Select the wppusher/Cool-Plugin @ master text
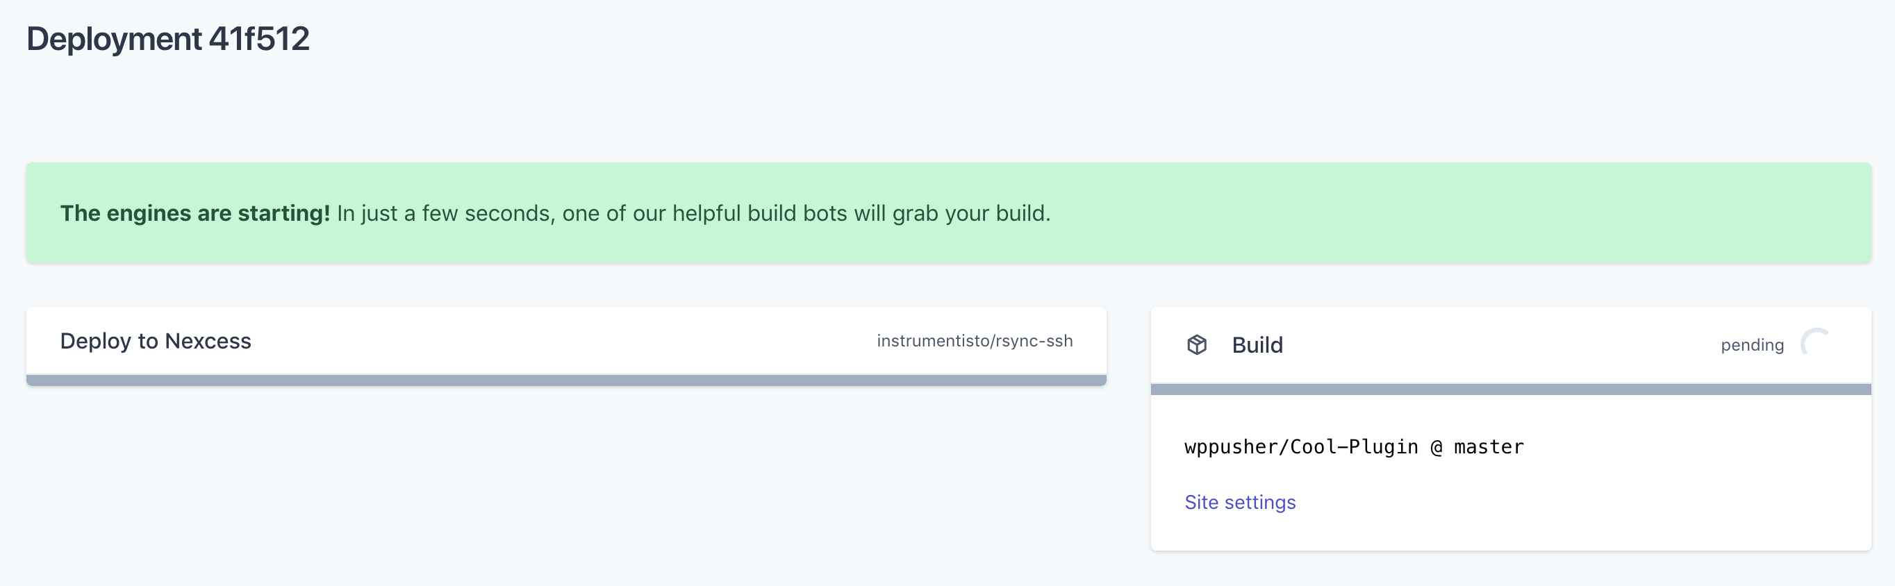Viewport: 1895px width, 586px height. pyautogui.click(x=1354, y=446)
